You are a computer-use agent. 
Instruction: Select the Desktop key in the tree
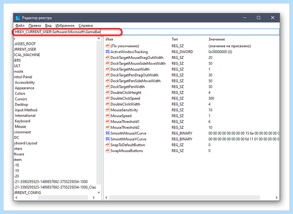tap(21, 104)
